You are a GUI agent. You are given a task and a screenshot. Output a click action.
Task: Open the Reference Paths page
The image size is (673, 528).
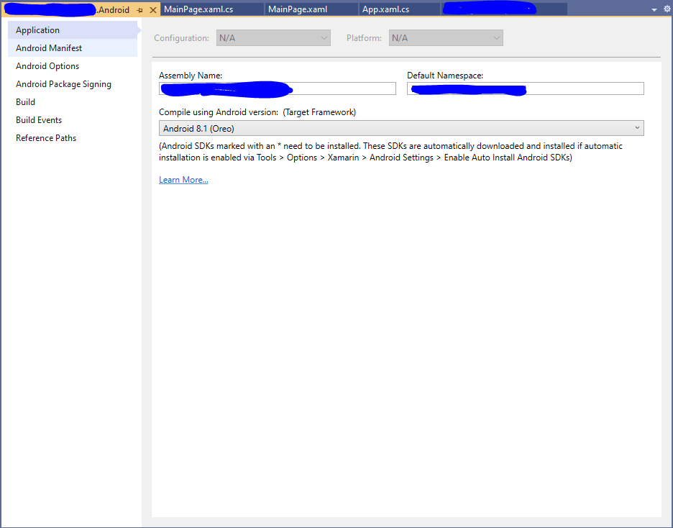[73, 138]
